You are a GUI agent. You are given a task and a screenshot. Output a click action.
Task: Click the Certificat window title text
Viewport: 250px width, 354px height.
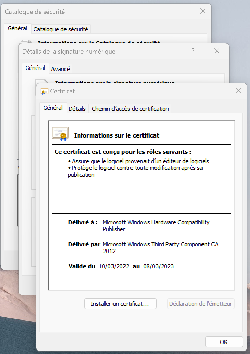(62, 91)
